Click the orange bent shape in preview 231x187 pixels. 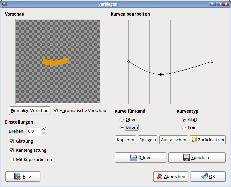point(56,62)
